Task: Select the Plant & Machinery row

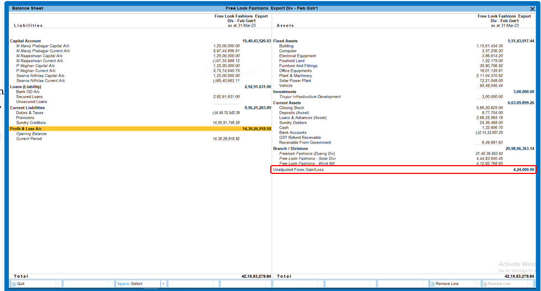Action: pyautogui.click(x=296, y=76)
